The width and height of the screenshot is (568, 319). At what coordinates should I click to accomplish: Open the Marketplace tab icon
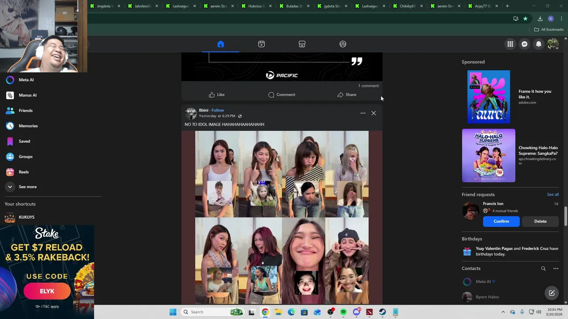coord(302,44)
